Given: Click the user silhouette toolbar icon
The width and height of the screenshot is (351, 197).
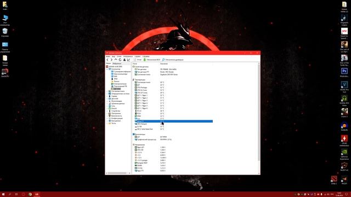Looking at the screenshot, I should click(124, 60).
